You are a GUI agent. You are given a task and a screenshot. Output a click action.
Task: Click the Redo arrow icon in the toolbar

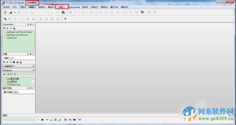45,13
